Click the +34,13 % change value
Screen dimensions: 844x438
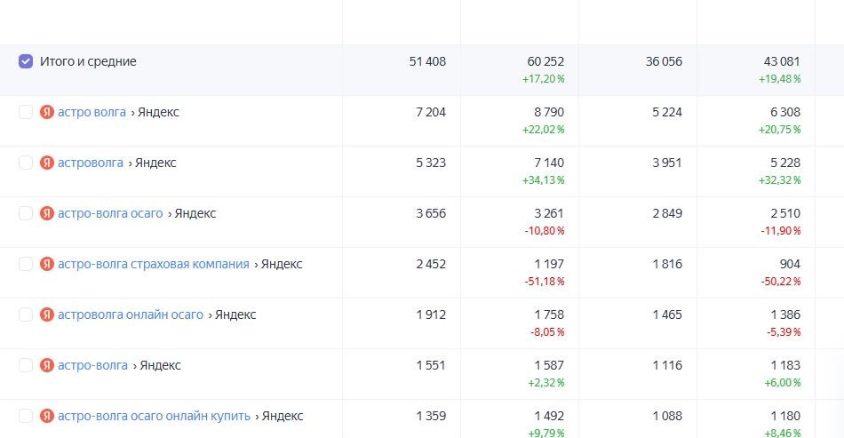pyautogui.click(x=543, y=179)
